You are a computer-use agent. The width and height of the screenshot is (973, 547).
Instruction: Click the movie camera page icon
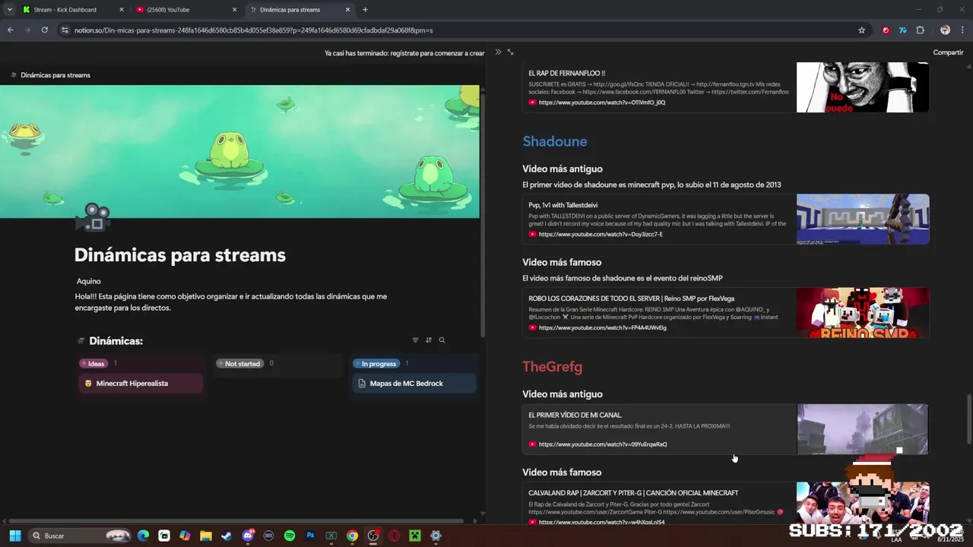pyautogui.click(x=93, y=217)
